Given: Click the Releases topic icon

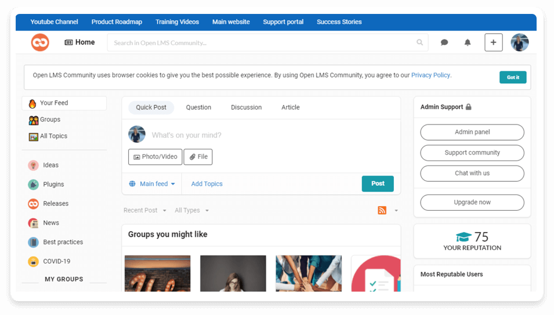Looking at the screenshot, I should click(x=33, y=203).
